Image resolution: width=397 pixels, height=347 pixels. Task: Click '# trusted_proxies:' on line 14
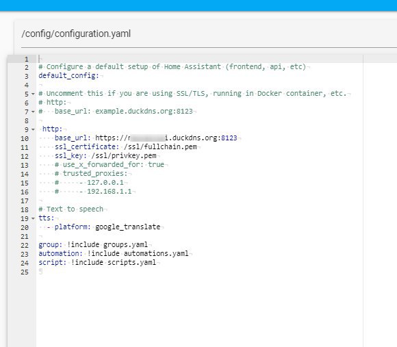tap(91, 173)
